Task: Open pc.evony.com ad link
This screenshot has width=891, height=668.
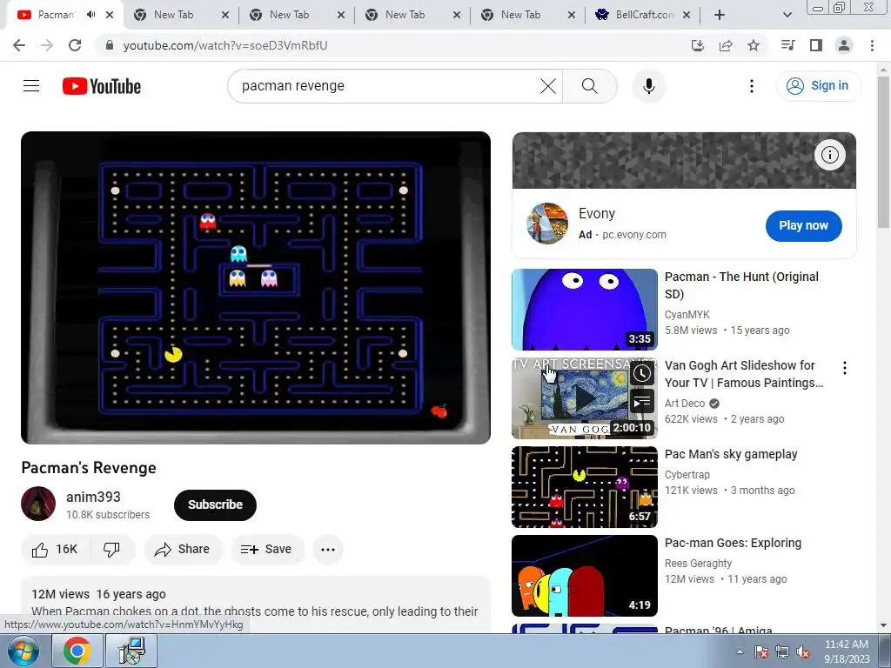Action: (634, 235)
